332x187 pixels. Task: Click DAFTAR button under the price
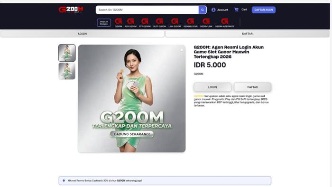(252, 87)
